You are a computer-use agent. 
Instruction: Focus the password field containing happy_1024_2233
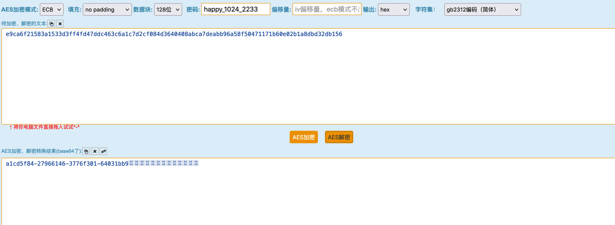pos(235,9)
